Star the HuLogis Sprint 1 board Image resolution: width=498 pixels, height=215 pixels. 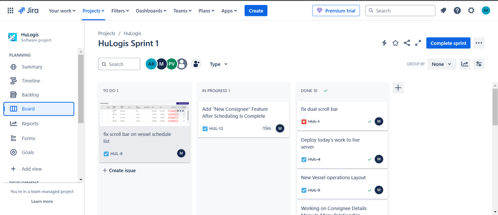pos(395,43)
